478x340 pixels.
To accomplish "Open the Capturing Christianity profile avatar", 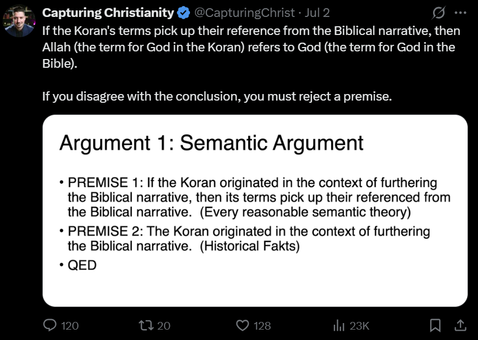I will [x=20, y=22].
